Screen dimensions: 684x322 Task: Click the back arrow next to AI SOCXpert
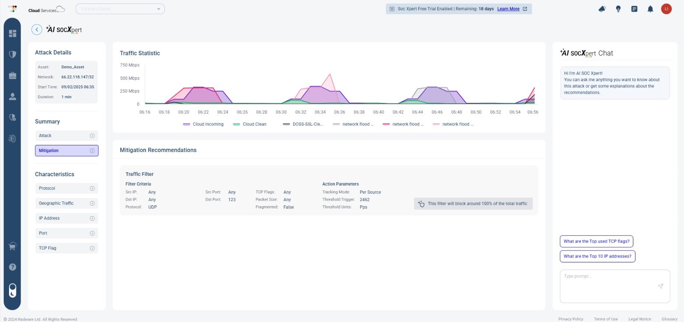point(37,29)
